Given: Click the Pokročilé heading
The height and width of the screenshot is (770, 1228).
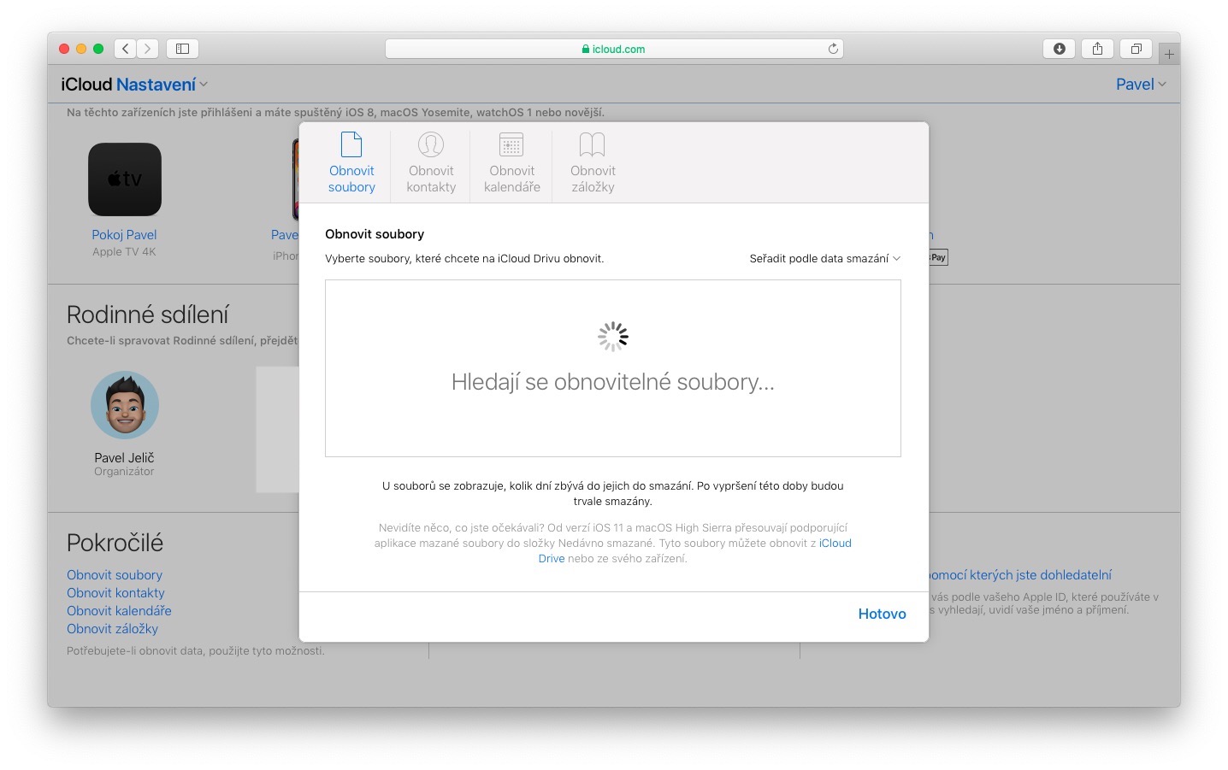Looking at the screenshot, I should pyautogui.click(x=115, y=543).
